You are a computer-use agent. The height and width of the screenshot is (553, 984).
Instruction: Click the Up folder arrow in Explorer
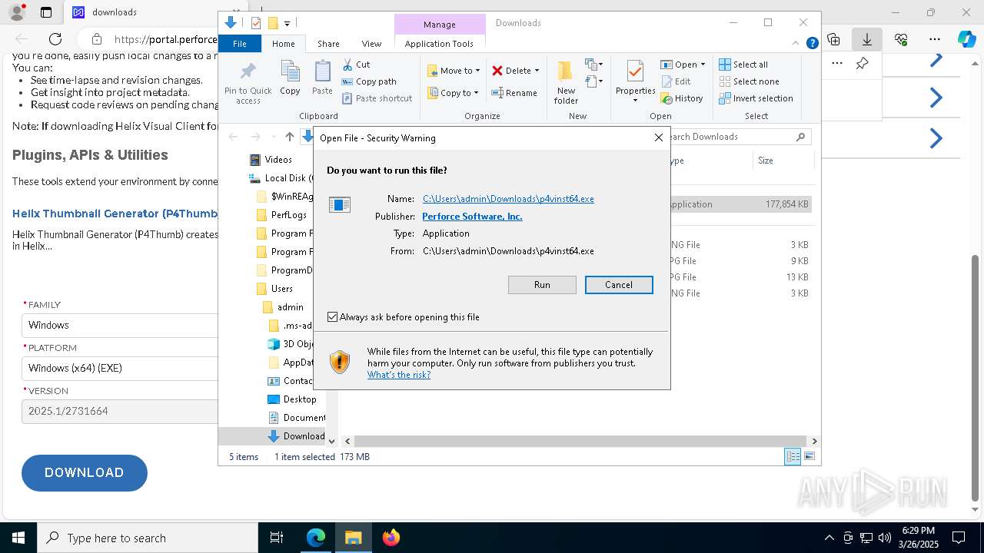(289, 137)
